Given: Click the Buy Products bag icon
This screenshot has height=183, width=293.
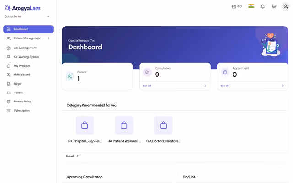Looking at the screenshot, I should point(8,66).
